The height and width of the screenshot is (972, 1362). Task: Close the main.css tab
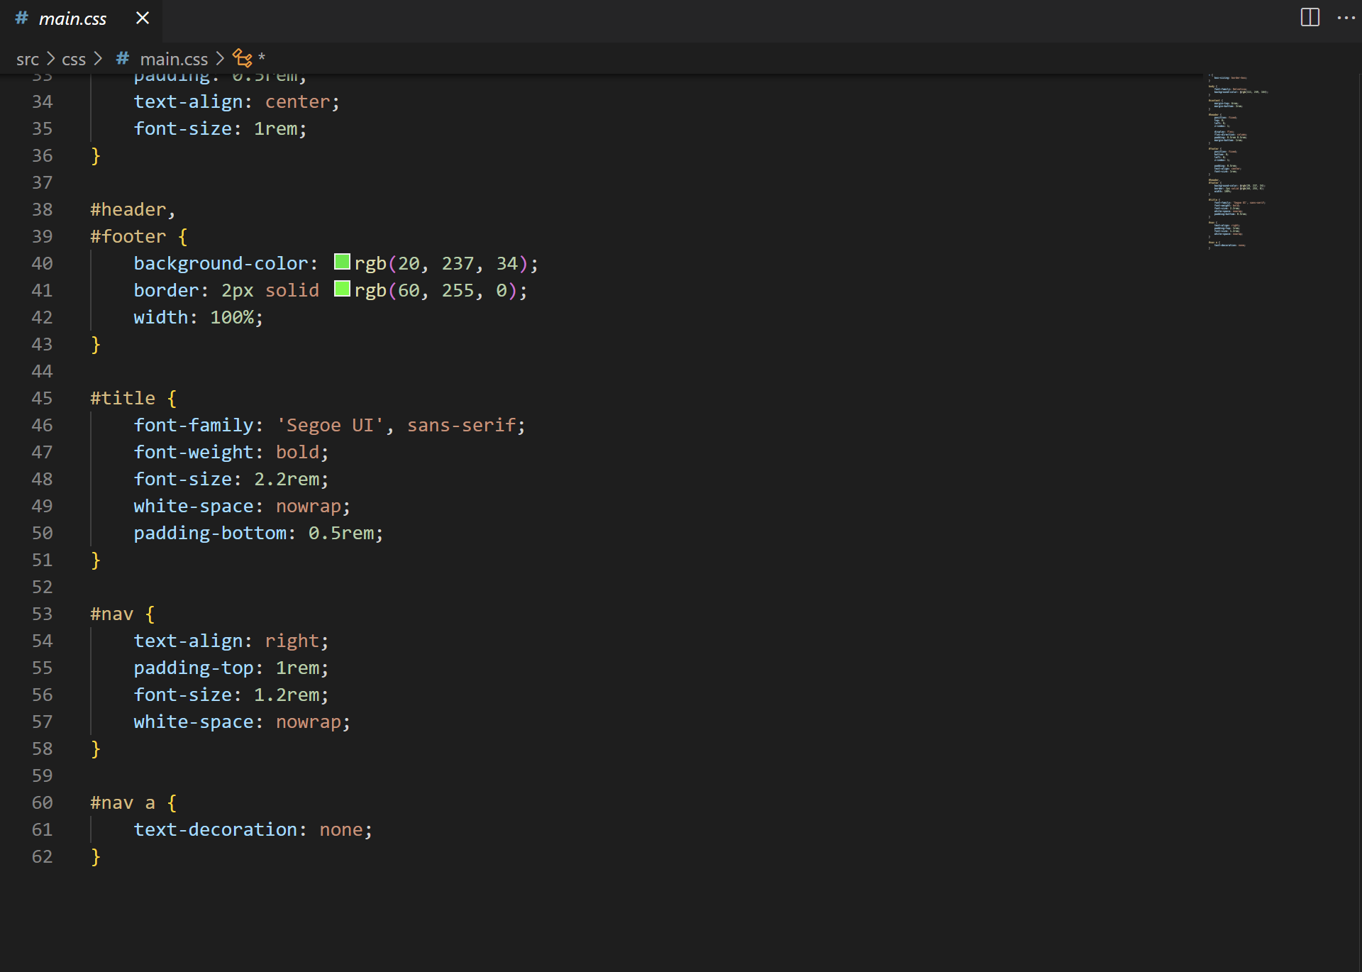[143, 18]
